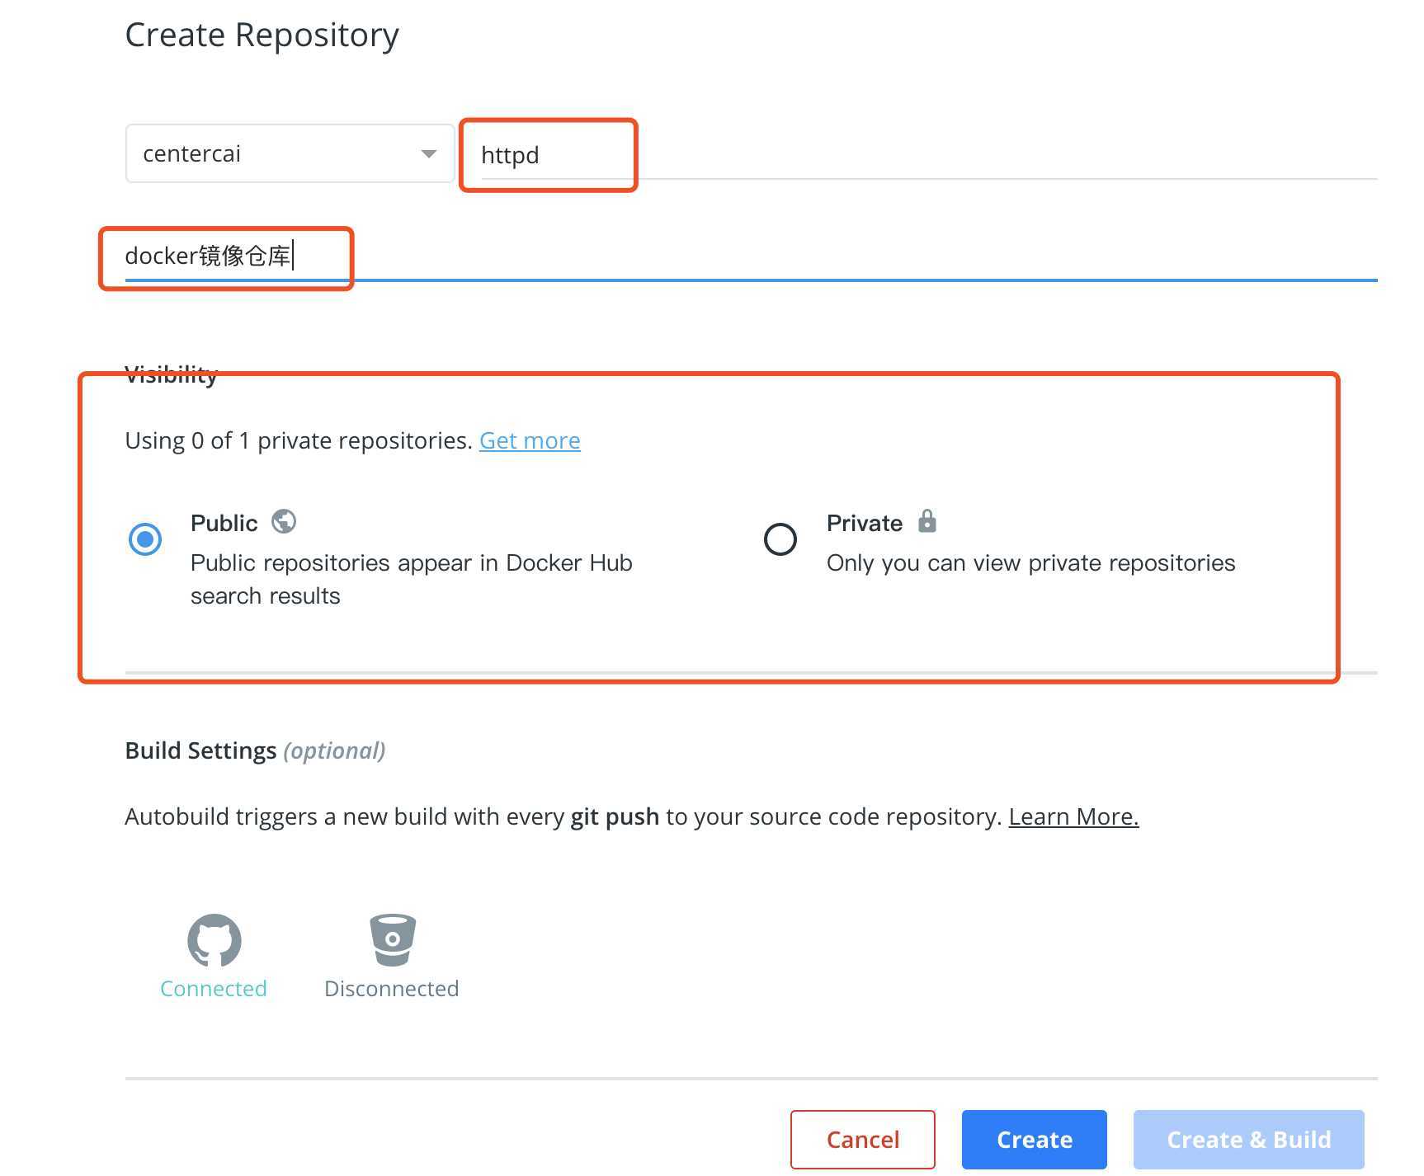Click the Create Repository heading

262,35
